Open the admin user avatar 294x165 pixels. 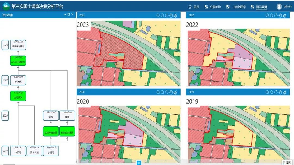[x=279, y=7]
